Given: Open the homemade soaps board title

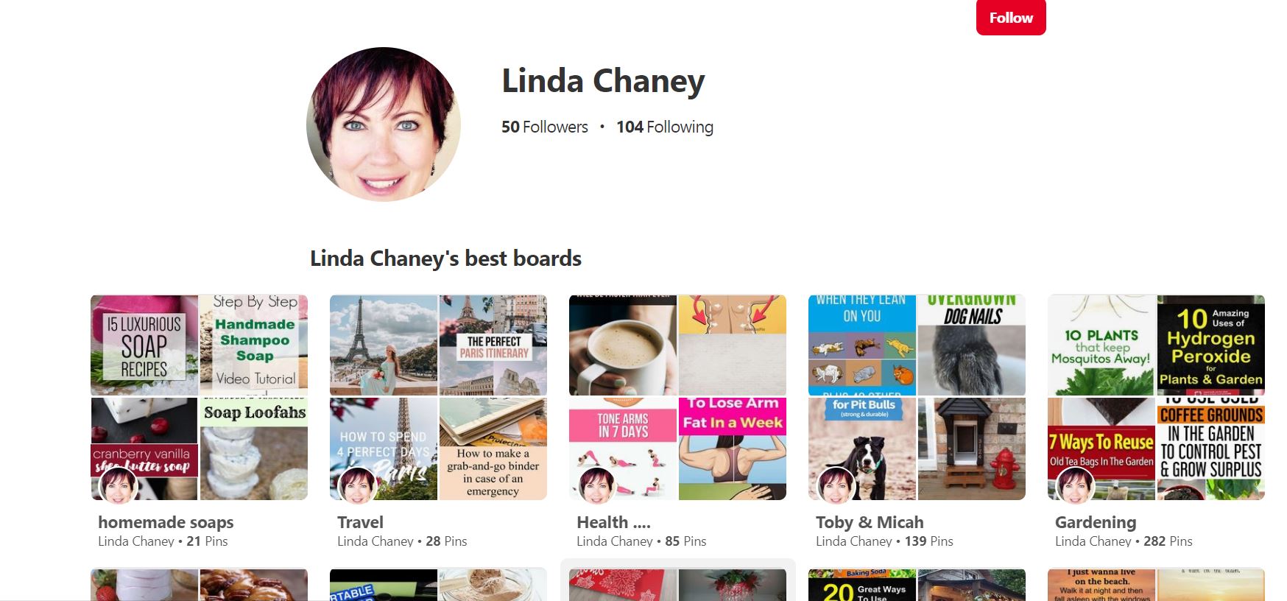Looking at the screenshot, I should [x=166, y=522].
